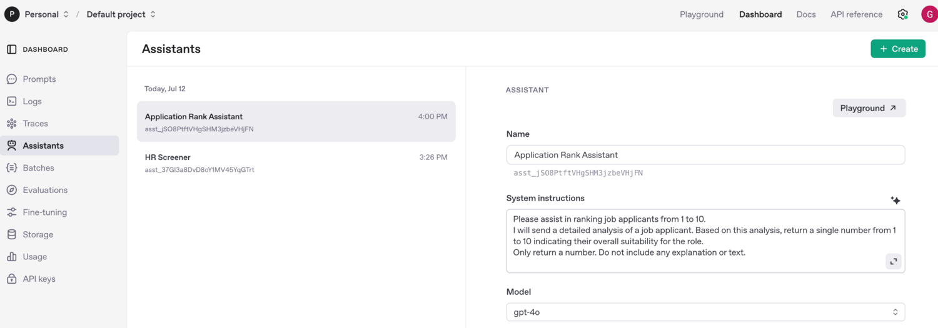Click into the System instructions text area
This screenshot has height=328, width=938.
click(x=705, y=241)
